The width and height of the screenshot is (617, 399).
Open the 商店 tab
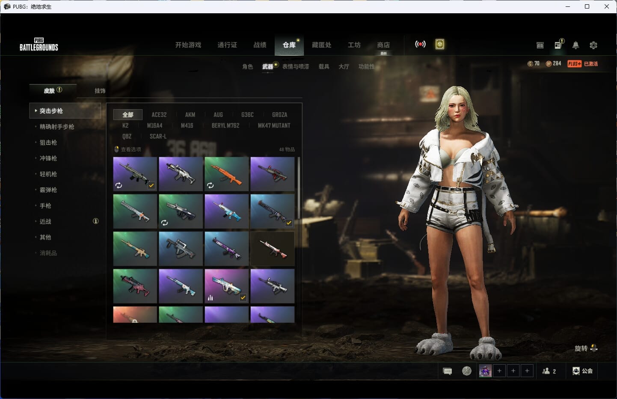click(383, 45)
